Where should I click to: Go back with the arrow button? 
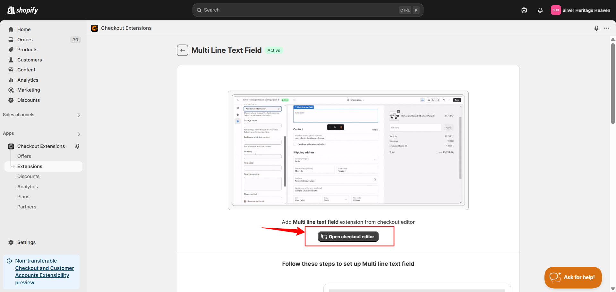pos(183,50)
